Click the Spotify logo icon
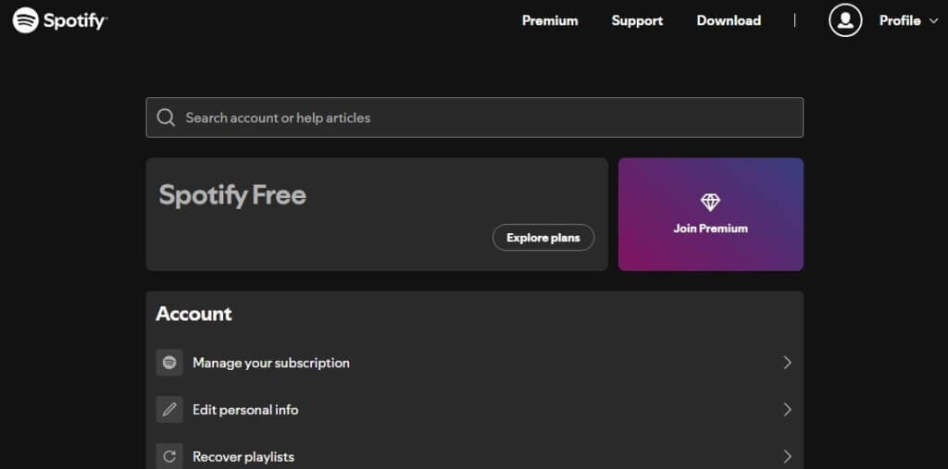 click(x=26, y=20)
